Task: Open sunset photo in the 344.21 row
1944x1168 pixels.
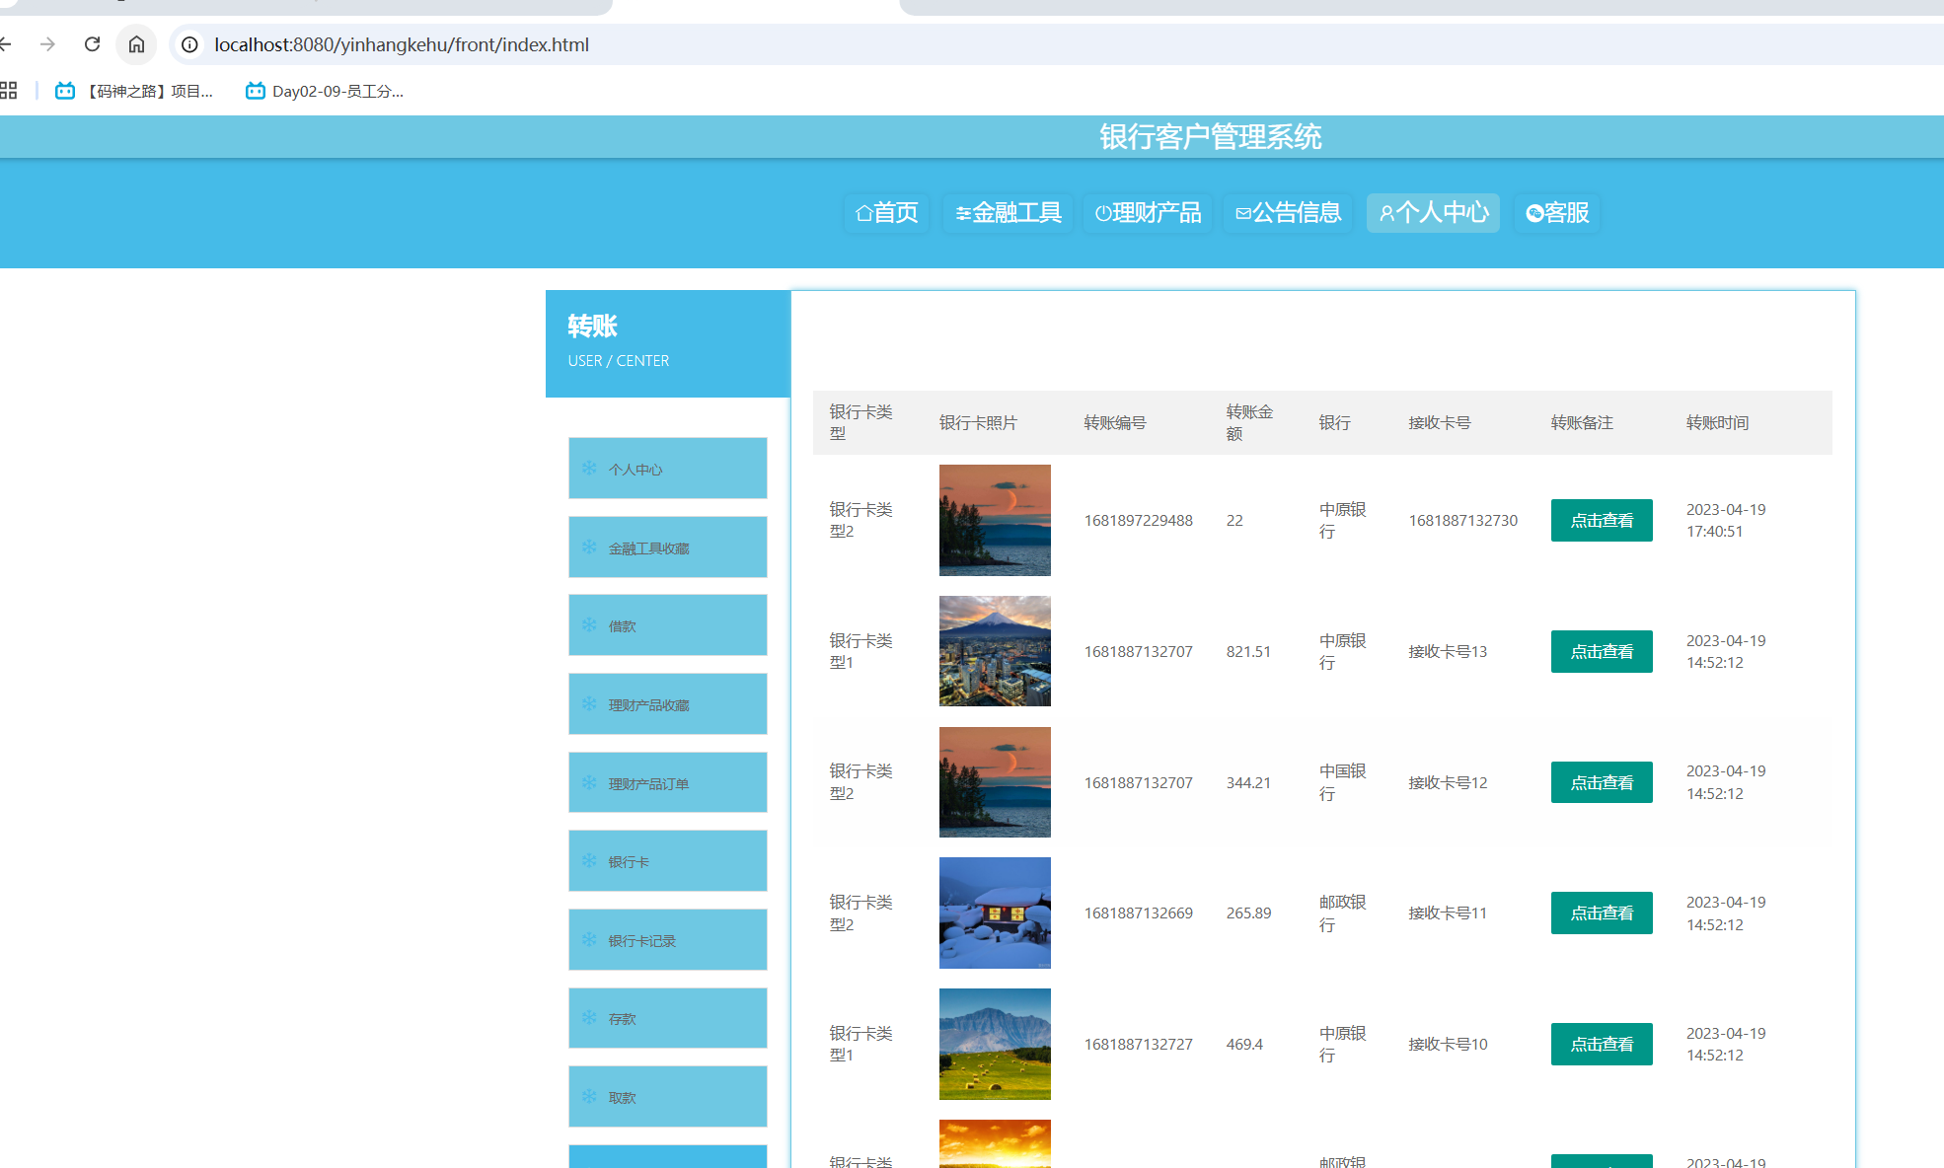Action: click(x=995, y=782)
